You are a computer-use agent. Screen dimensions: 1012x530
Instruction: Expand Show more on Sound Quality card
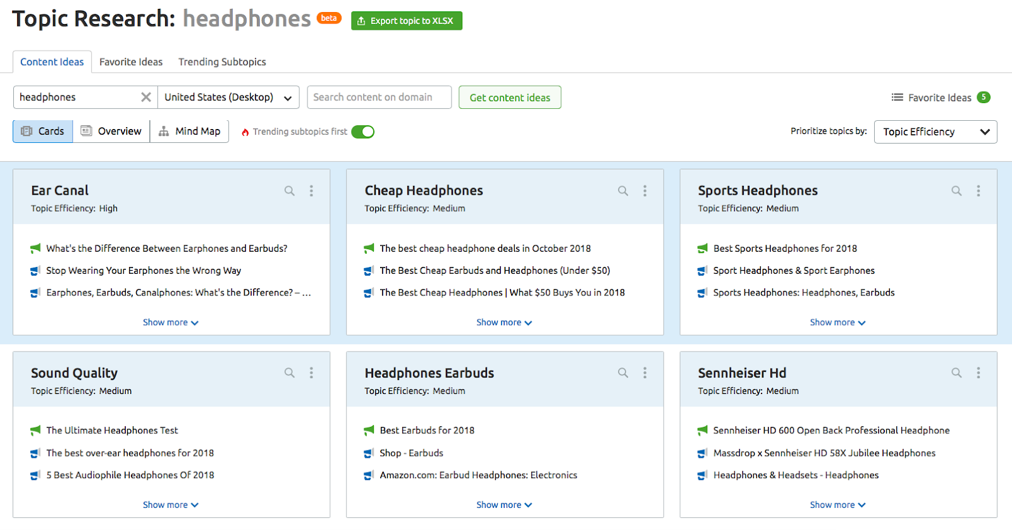[x=171, y=505]
